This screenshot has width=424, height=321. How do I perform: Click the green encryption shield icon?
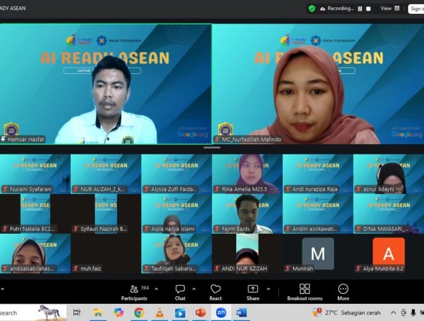tap(312, 8)
